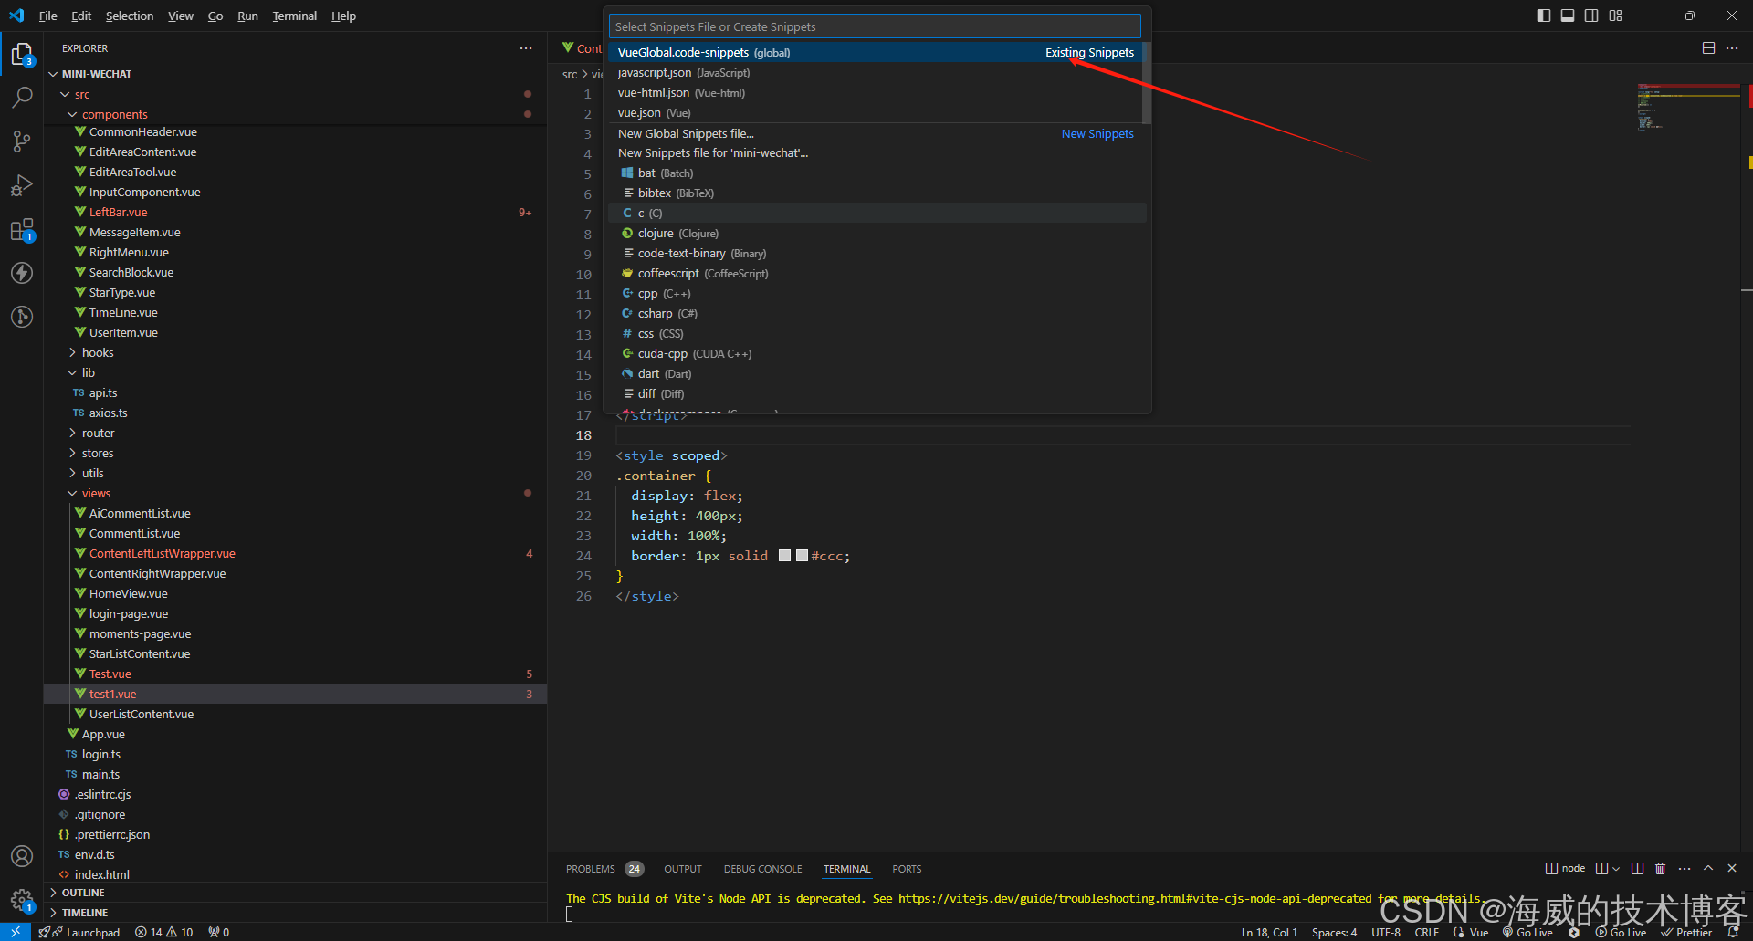The image size is (1753, 941).
Task: Switch to the OUTPUT tab
Action: point(683,869)
